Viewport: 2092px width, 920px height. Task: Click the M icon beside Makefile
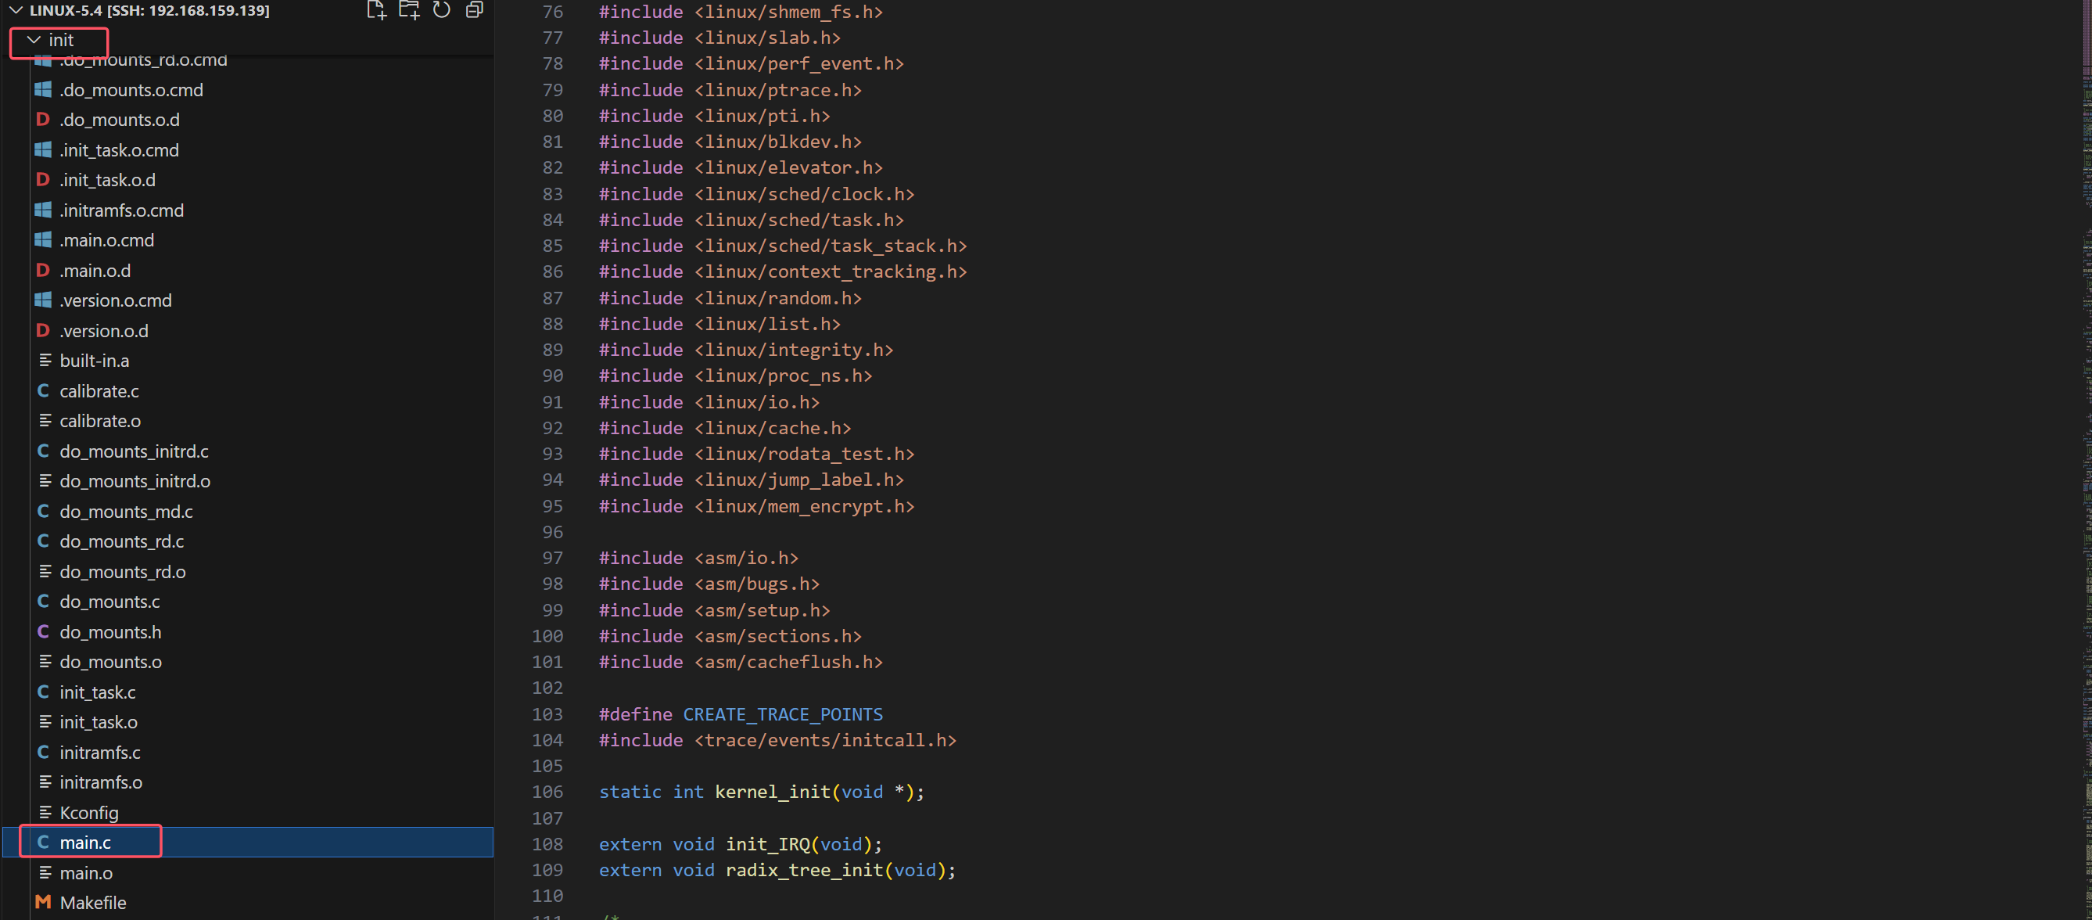tap(43, 902)
